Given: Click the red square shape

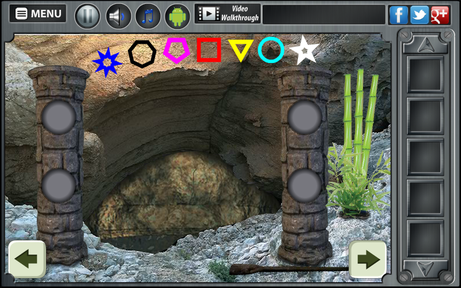Looking at the screenshot, I should point(209,50).
